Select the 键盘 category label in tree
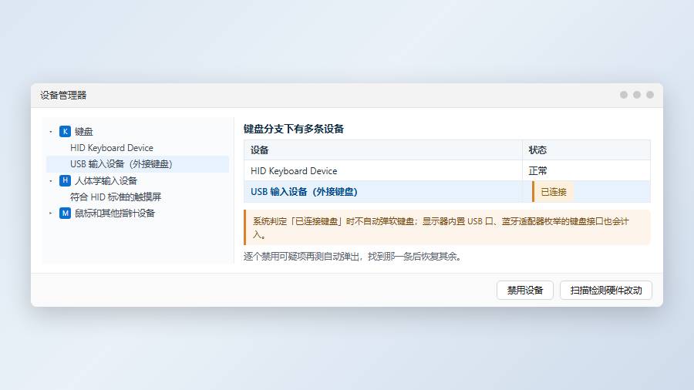 [83, 131]
